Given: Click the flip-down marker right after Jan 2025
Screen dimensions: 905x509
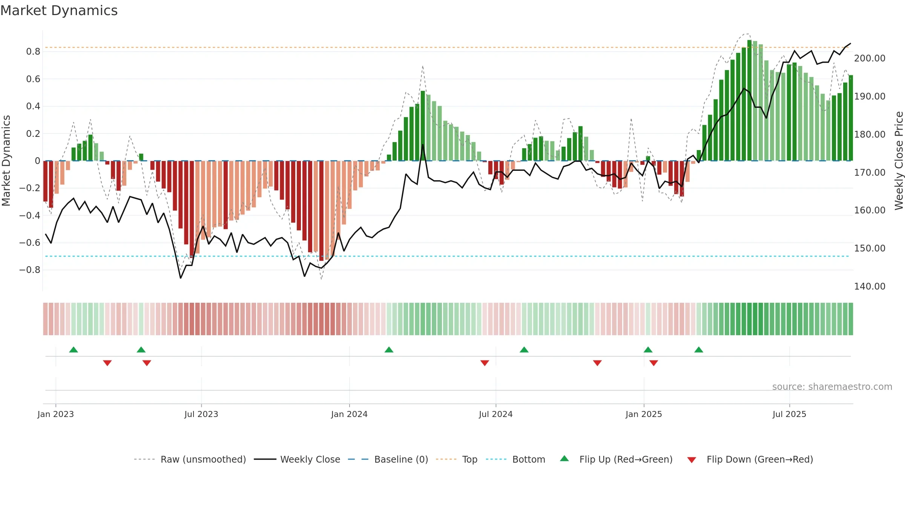Looking at the screenshot, I should pyautogui.click(x=654, y=363).
